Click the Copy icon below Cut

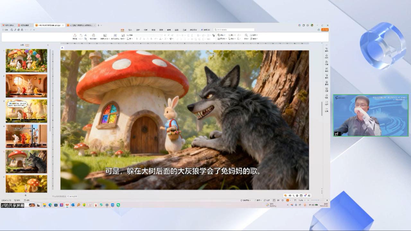pos(85,39)
